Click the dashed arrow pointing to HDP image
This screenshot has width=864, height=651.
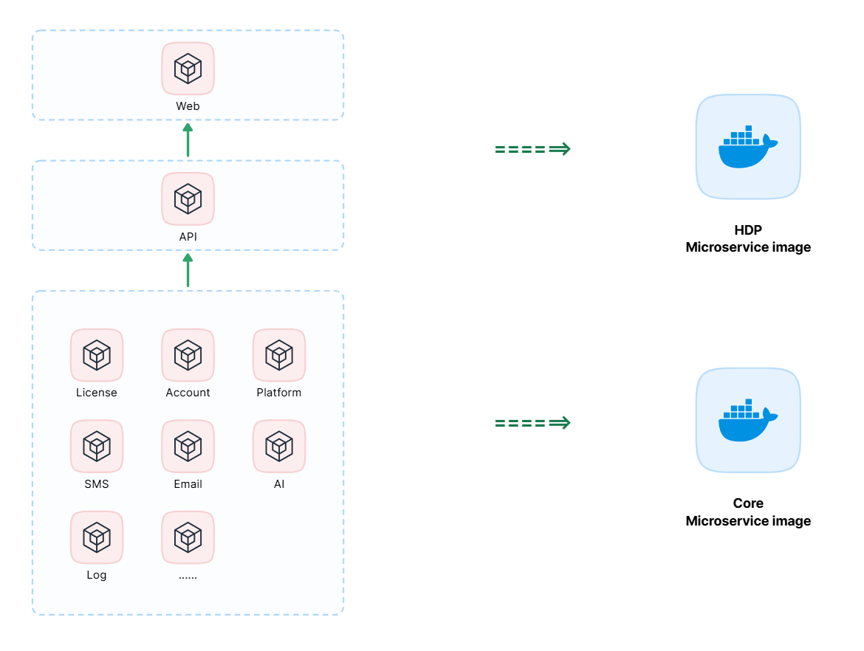coord(533,149)
